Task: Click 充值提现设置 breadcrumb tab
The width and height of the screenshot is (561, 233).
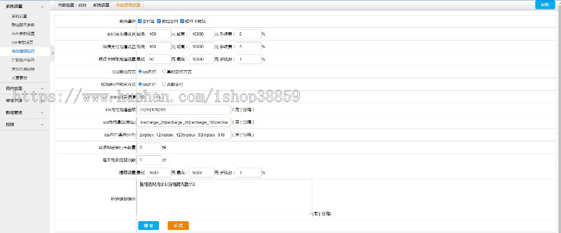Action: [128, 5]
